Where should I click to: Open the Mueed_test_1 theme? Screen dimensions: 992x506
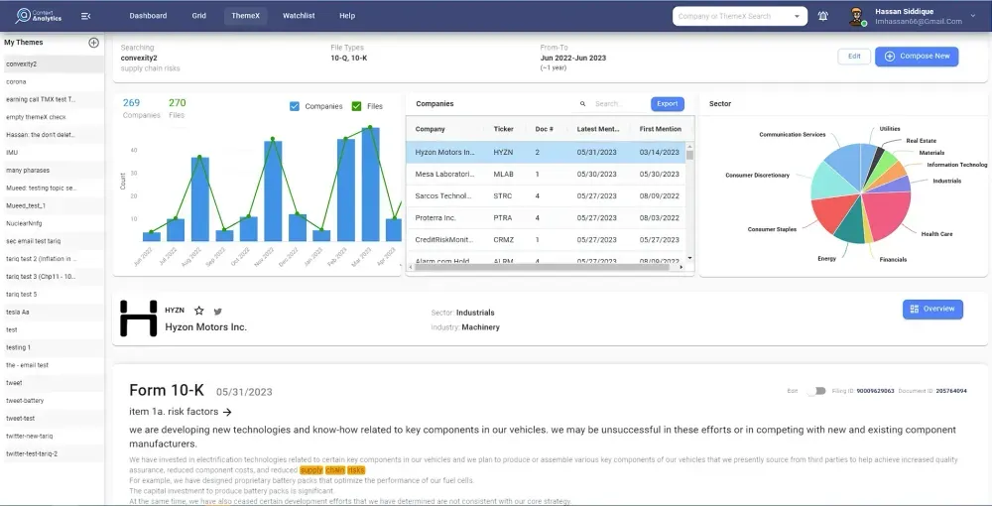coord(54,205)
